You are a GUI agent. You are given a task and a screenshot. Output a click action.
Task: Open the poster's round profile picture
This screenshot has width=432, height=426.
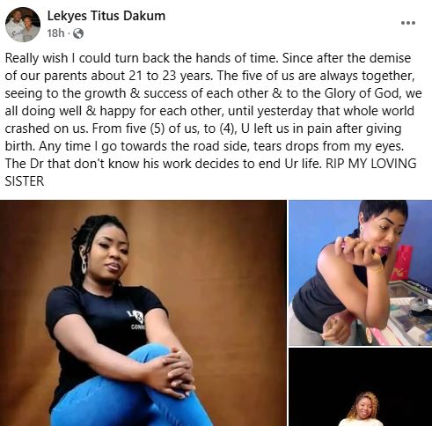point(23,25)
